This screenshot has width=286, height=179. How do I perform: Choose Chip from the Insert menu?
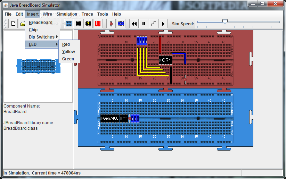42,30
